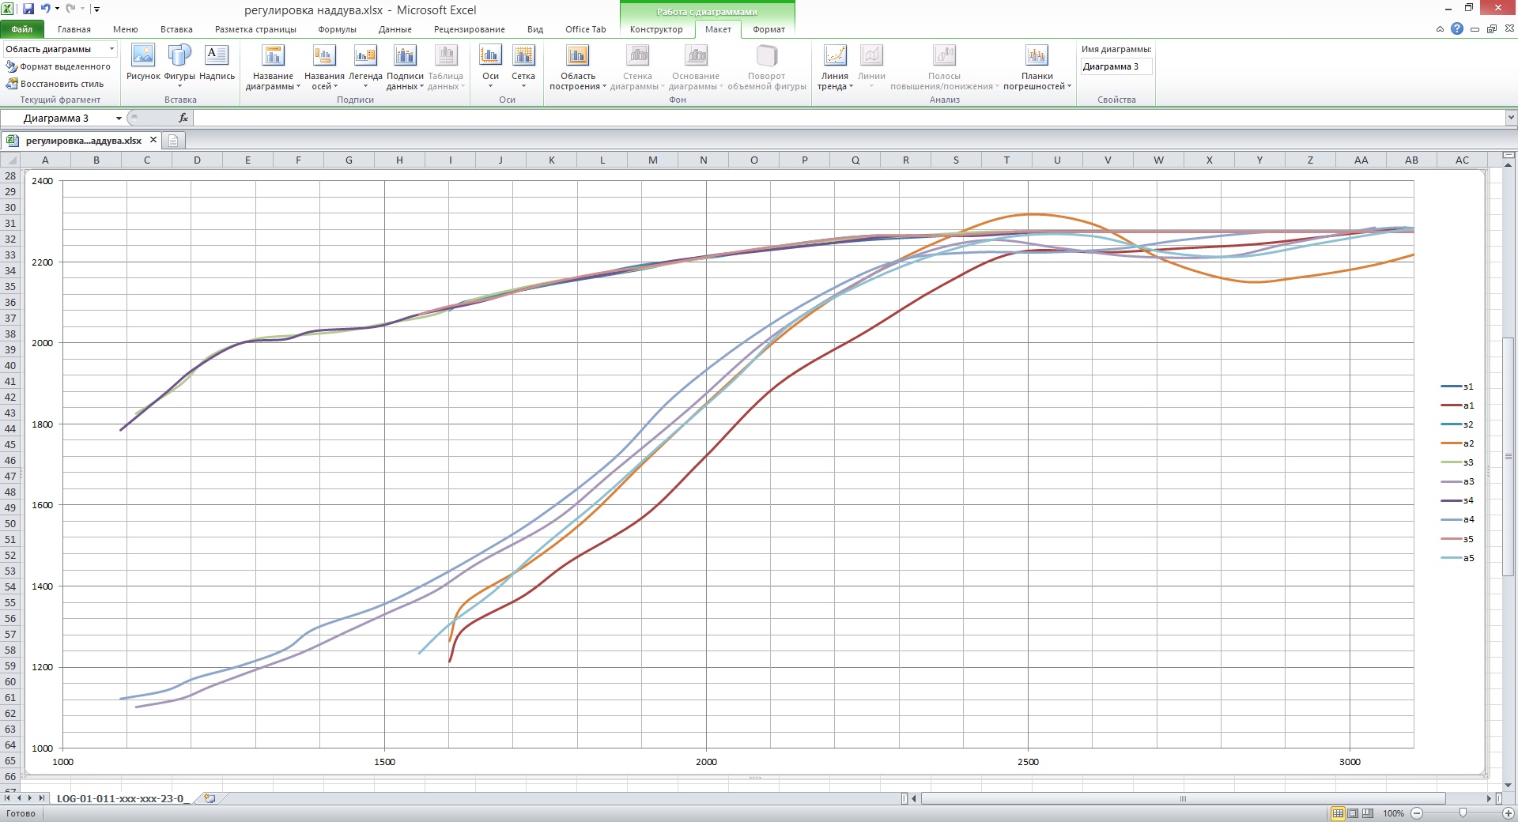
Task: Click the formula bar input area
Action: click(849, 118)
